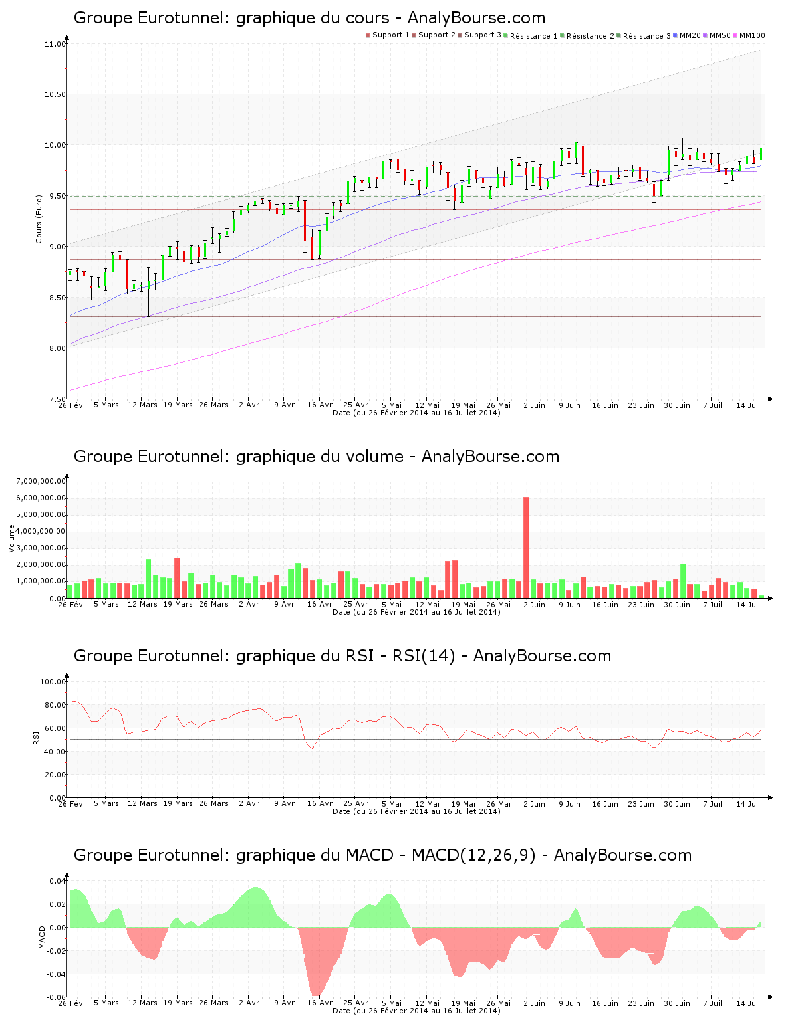Click the 10.50 tick on price axis

tap(55, 94)
